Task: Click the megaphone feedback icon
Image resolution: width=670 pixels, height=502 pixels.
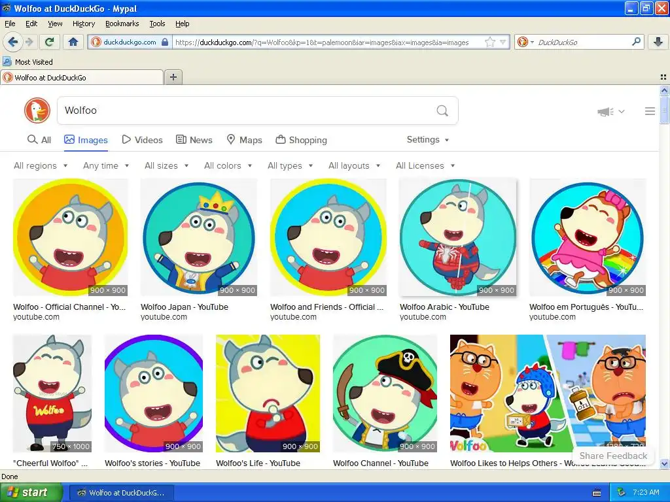Action: [x=605, y=111]
